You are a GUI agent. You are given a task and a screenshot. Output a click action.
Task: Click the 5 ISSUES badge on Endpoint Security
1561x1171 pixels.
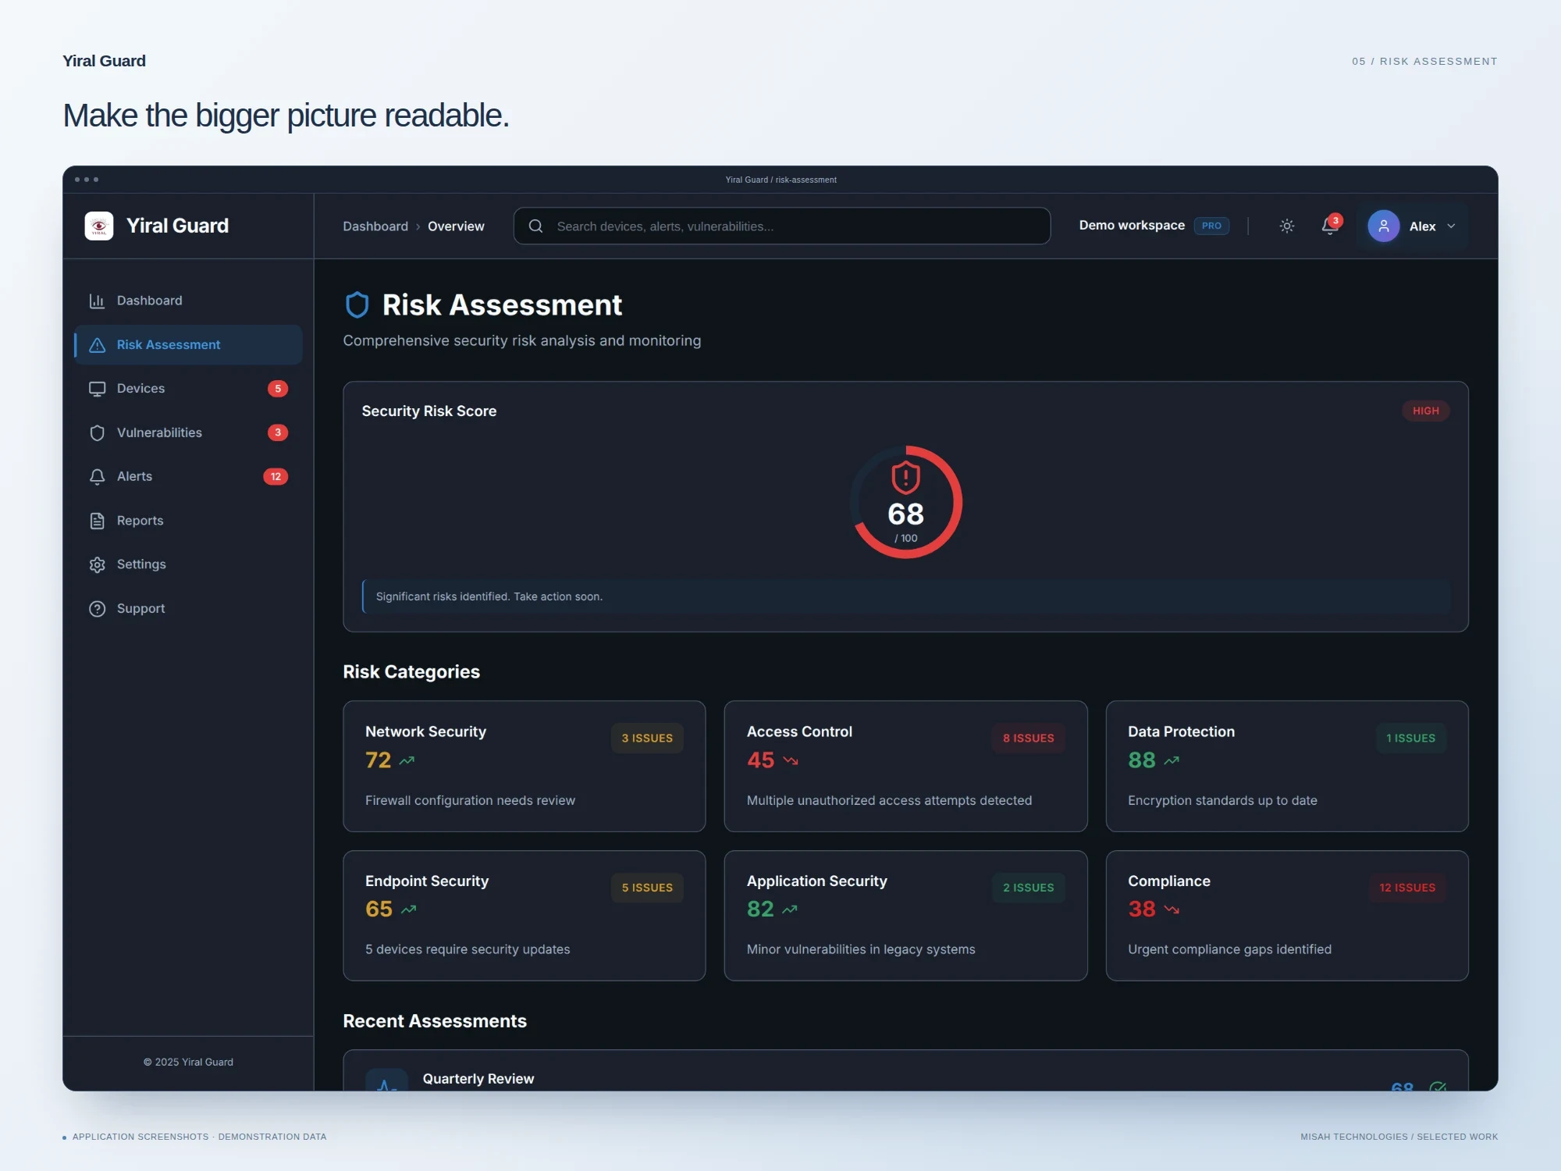click(647, 888)
